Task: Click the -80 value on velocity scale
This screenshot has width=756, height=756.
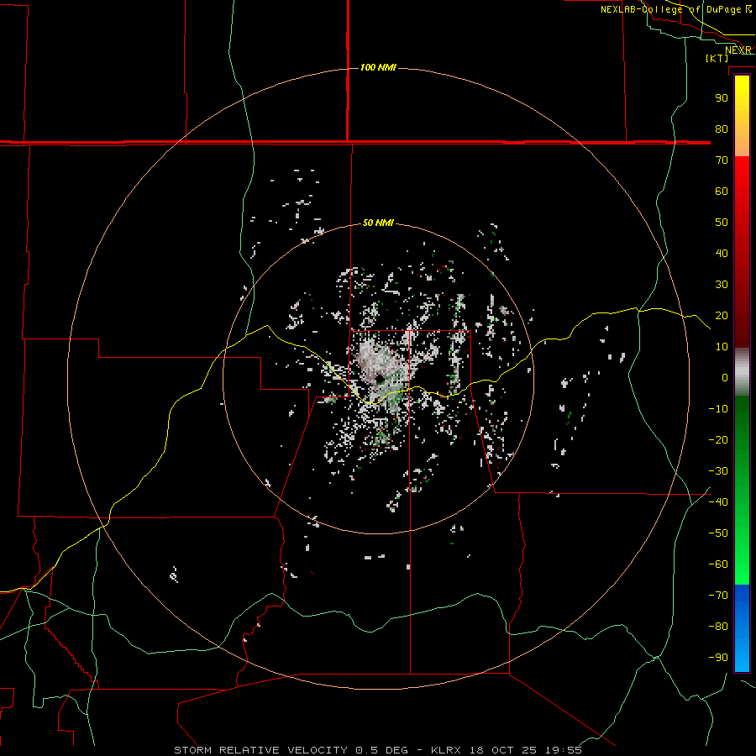Action: tap(718, 627)
